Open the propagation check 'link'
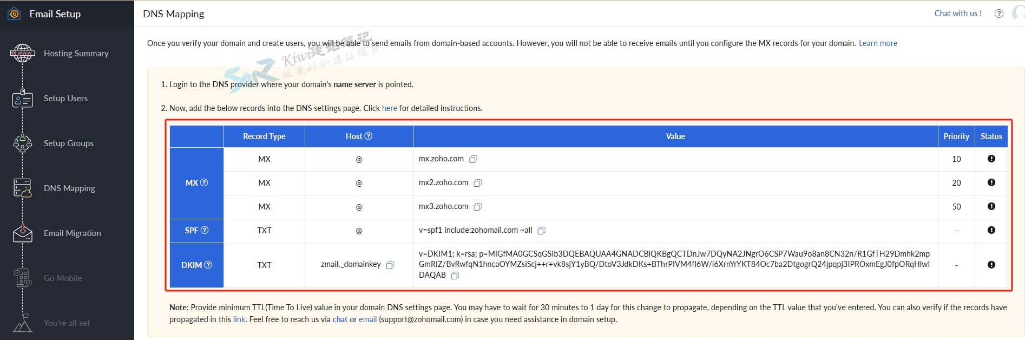Image resolution: width=1025 pixels, height=340 pixels. 239,319
